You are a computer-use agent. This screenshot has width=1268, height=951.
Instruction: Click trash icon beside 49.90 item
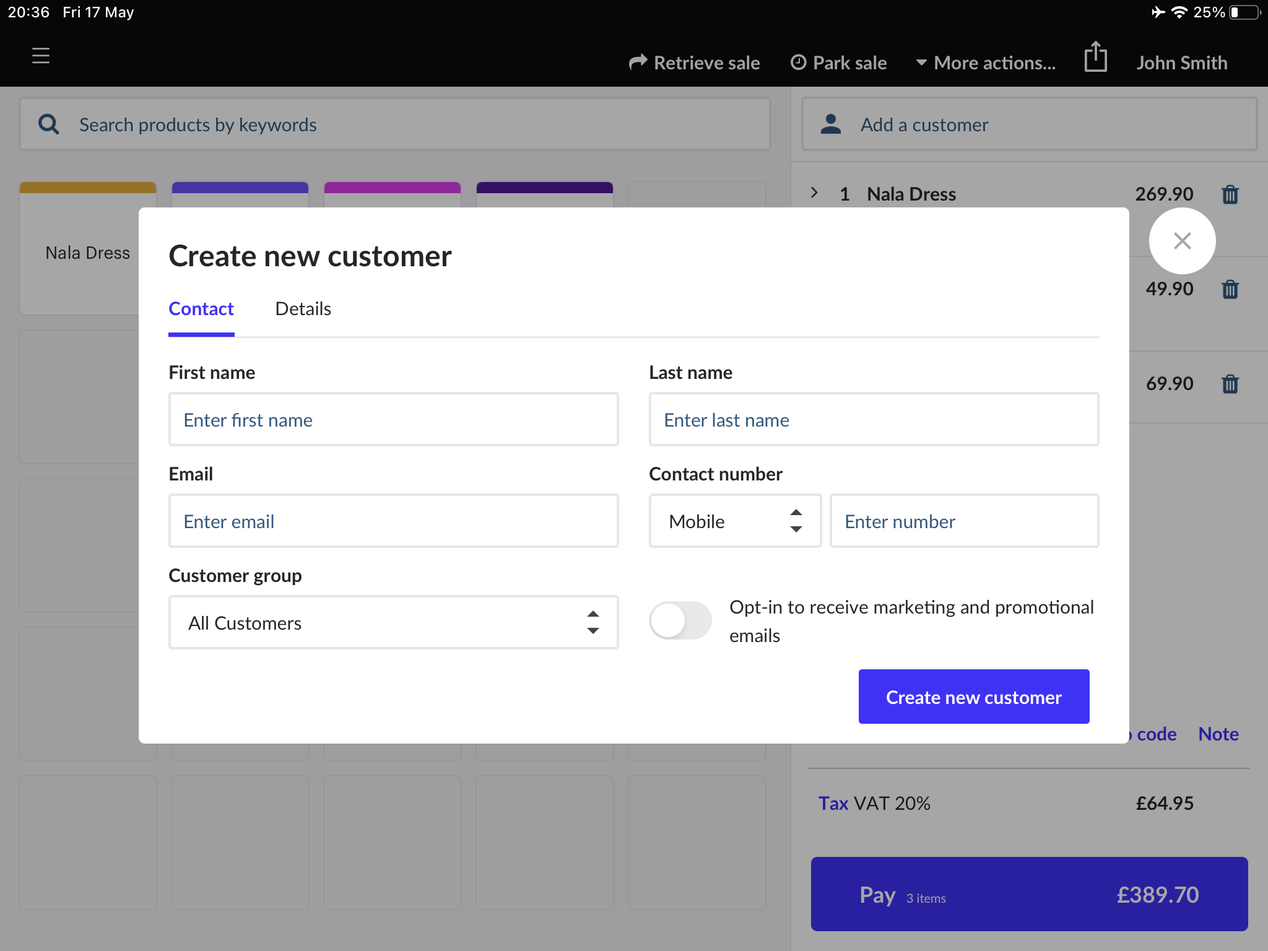1230,289
